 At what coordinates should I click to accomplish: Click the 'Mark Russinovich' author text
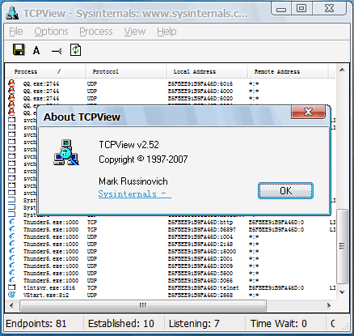tap(133, 181)
